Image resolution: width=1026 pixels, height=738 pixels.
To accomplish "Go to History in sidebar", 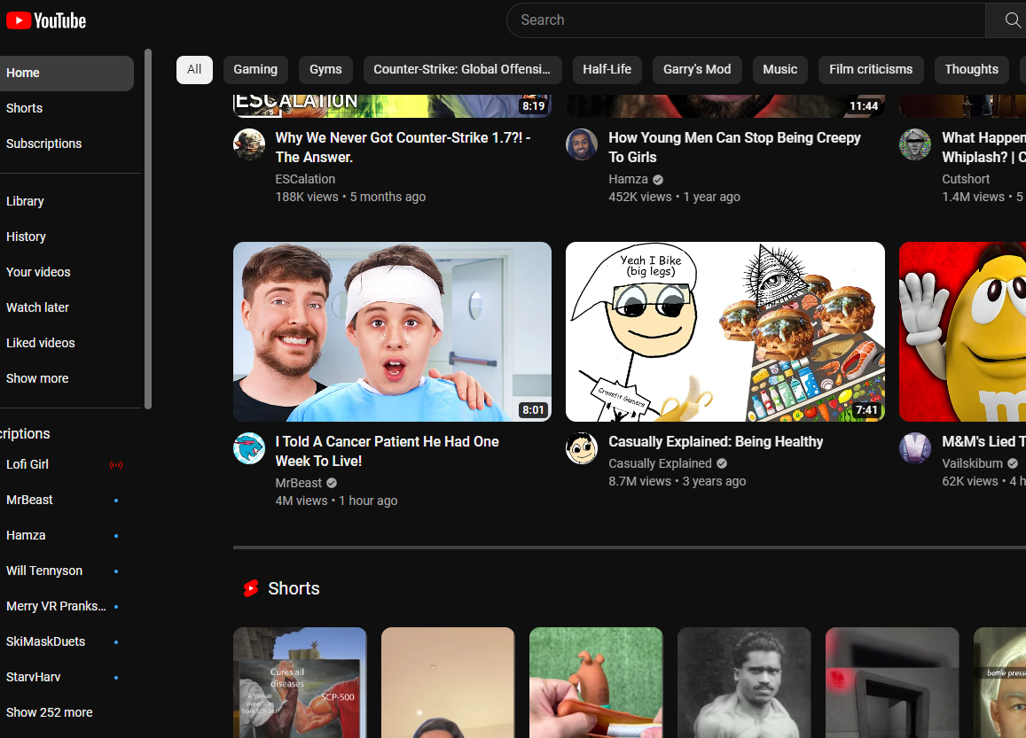I will tap(26, 237).
